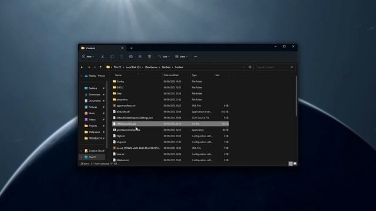The width and height of the screenshot is (376, 211).
Task: Select the Config folder icon
Action: (x=115, y=81)
